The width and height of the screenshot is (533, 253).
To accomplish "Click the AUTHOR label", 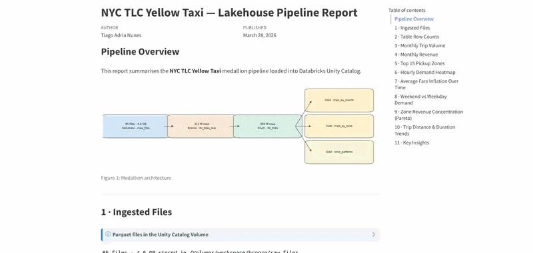I will tap(109, 28).
